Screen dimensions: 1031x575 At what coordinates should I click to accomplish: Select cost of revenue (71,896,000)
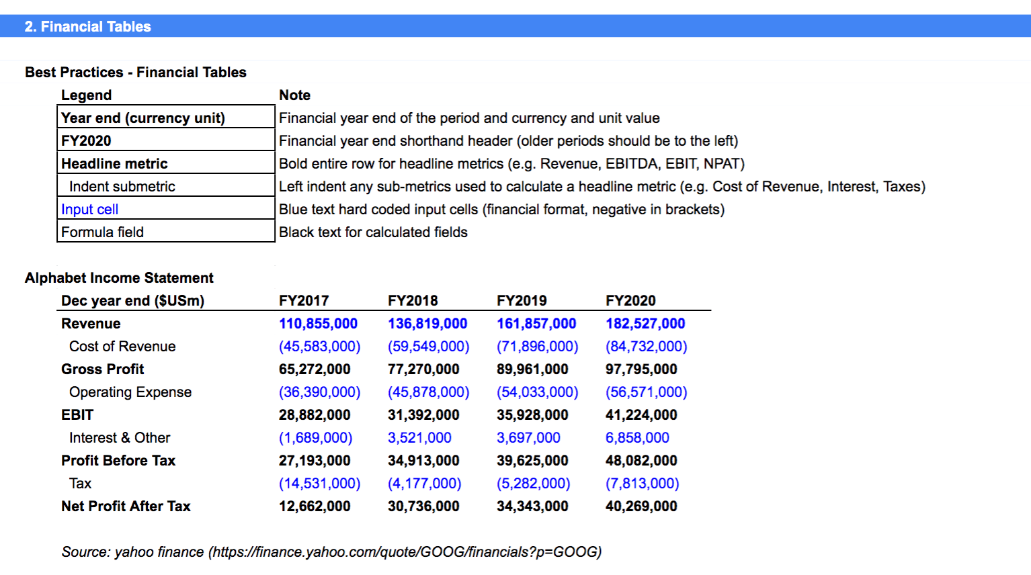click(537, 347)
